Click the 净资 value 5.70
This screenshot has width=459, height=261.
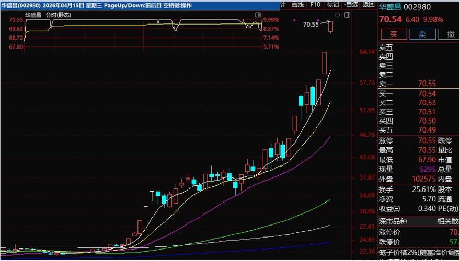pos(429,199)
